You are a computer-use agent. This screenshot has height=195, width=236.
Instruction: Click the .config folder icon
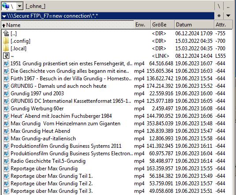(x=6, y=41)
